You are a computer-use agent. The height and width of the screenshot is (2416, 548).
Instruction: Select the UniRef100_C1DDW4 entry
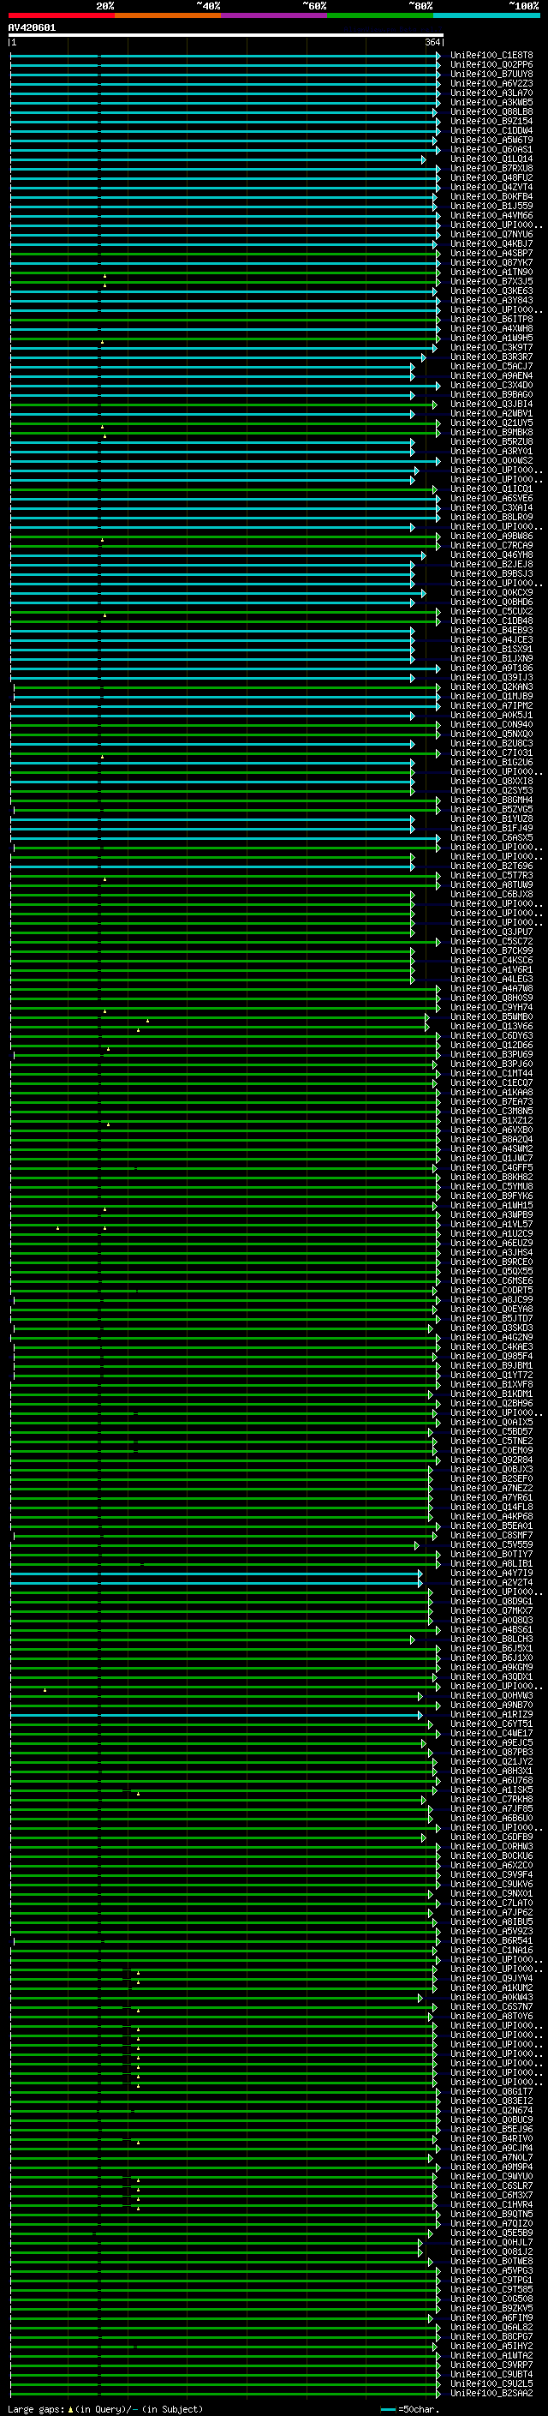[491, 130]
